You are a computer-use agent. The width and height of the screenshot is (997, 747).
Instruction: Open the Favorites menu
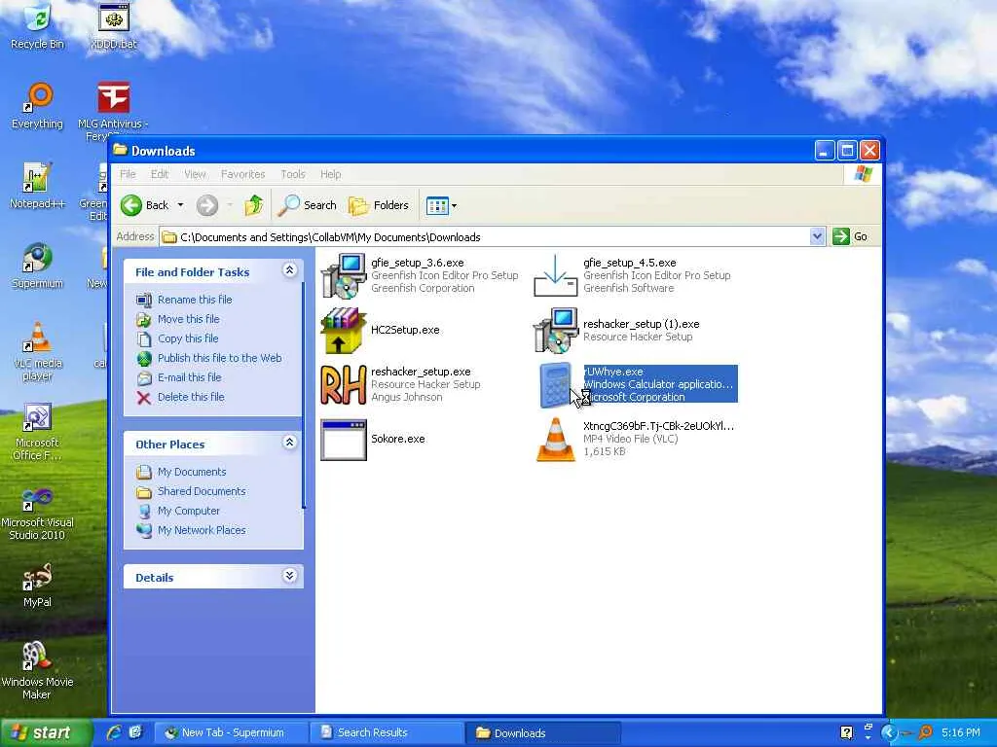click(x=242, y=174)
